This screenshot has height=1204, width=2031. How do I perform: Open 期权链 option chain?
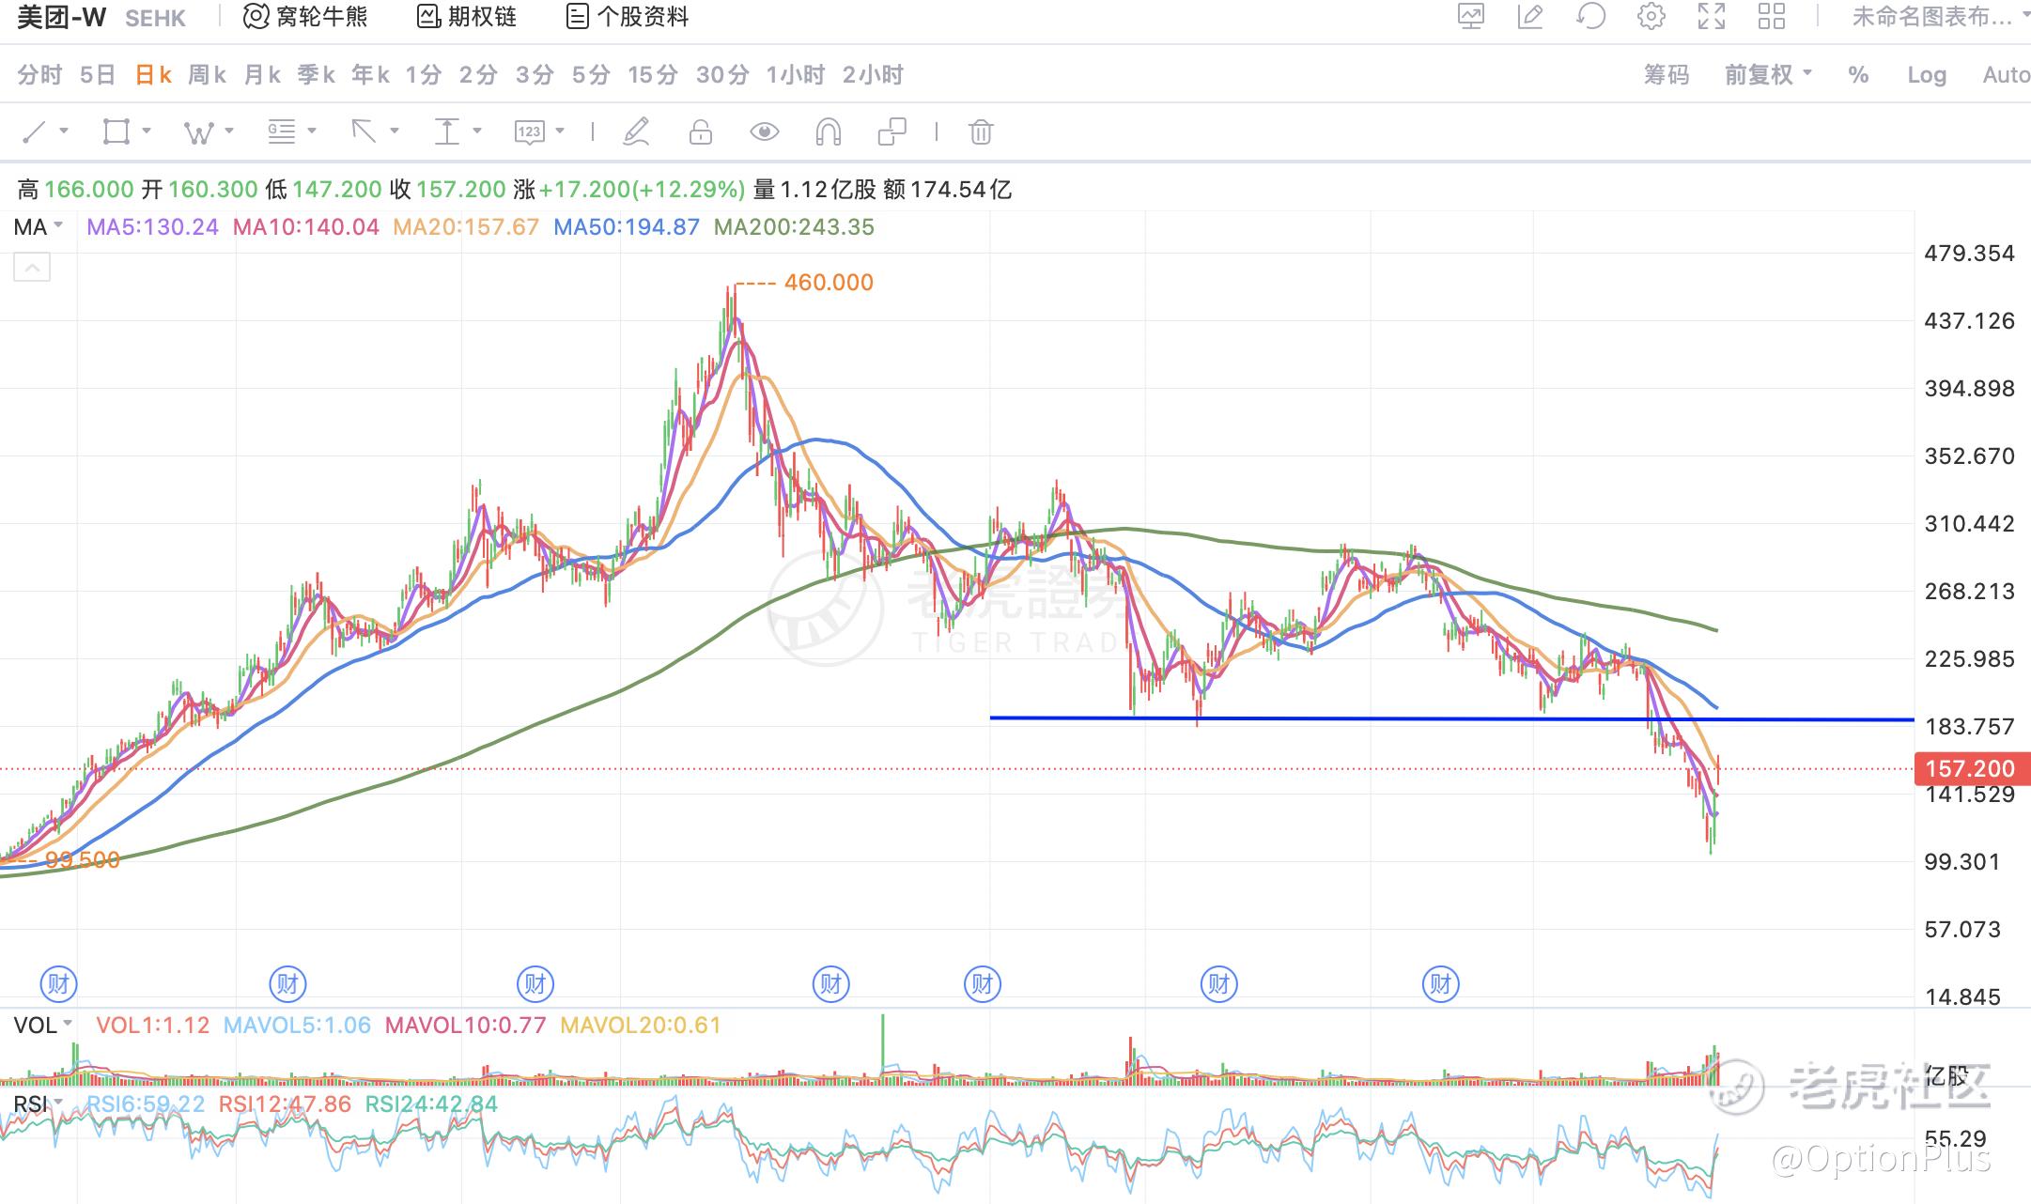pyautogui.click(x=467, y=17)
